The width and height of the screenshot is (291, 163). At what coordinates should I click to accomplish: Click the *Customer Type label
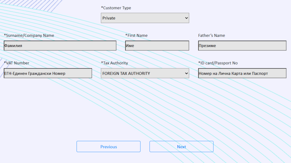pos(116,8)
